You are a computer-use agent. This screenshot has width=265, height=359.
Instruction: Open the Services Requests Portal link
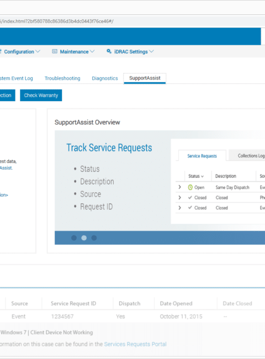tap(135, 344)
